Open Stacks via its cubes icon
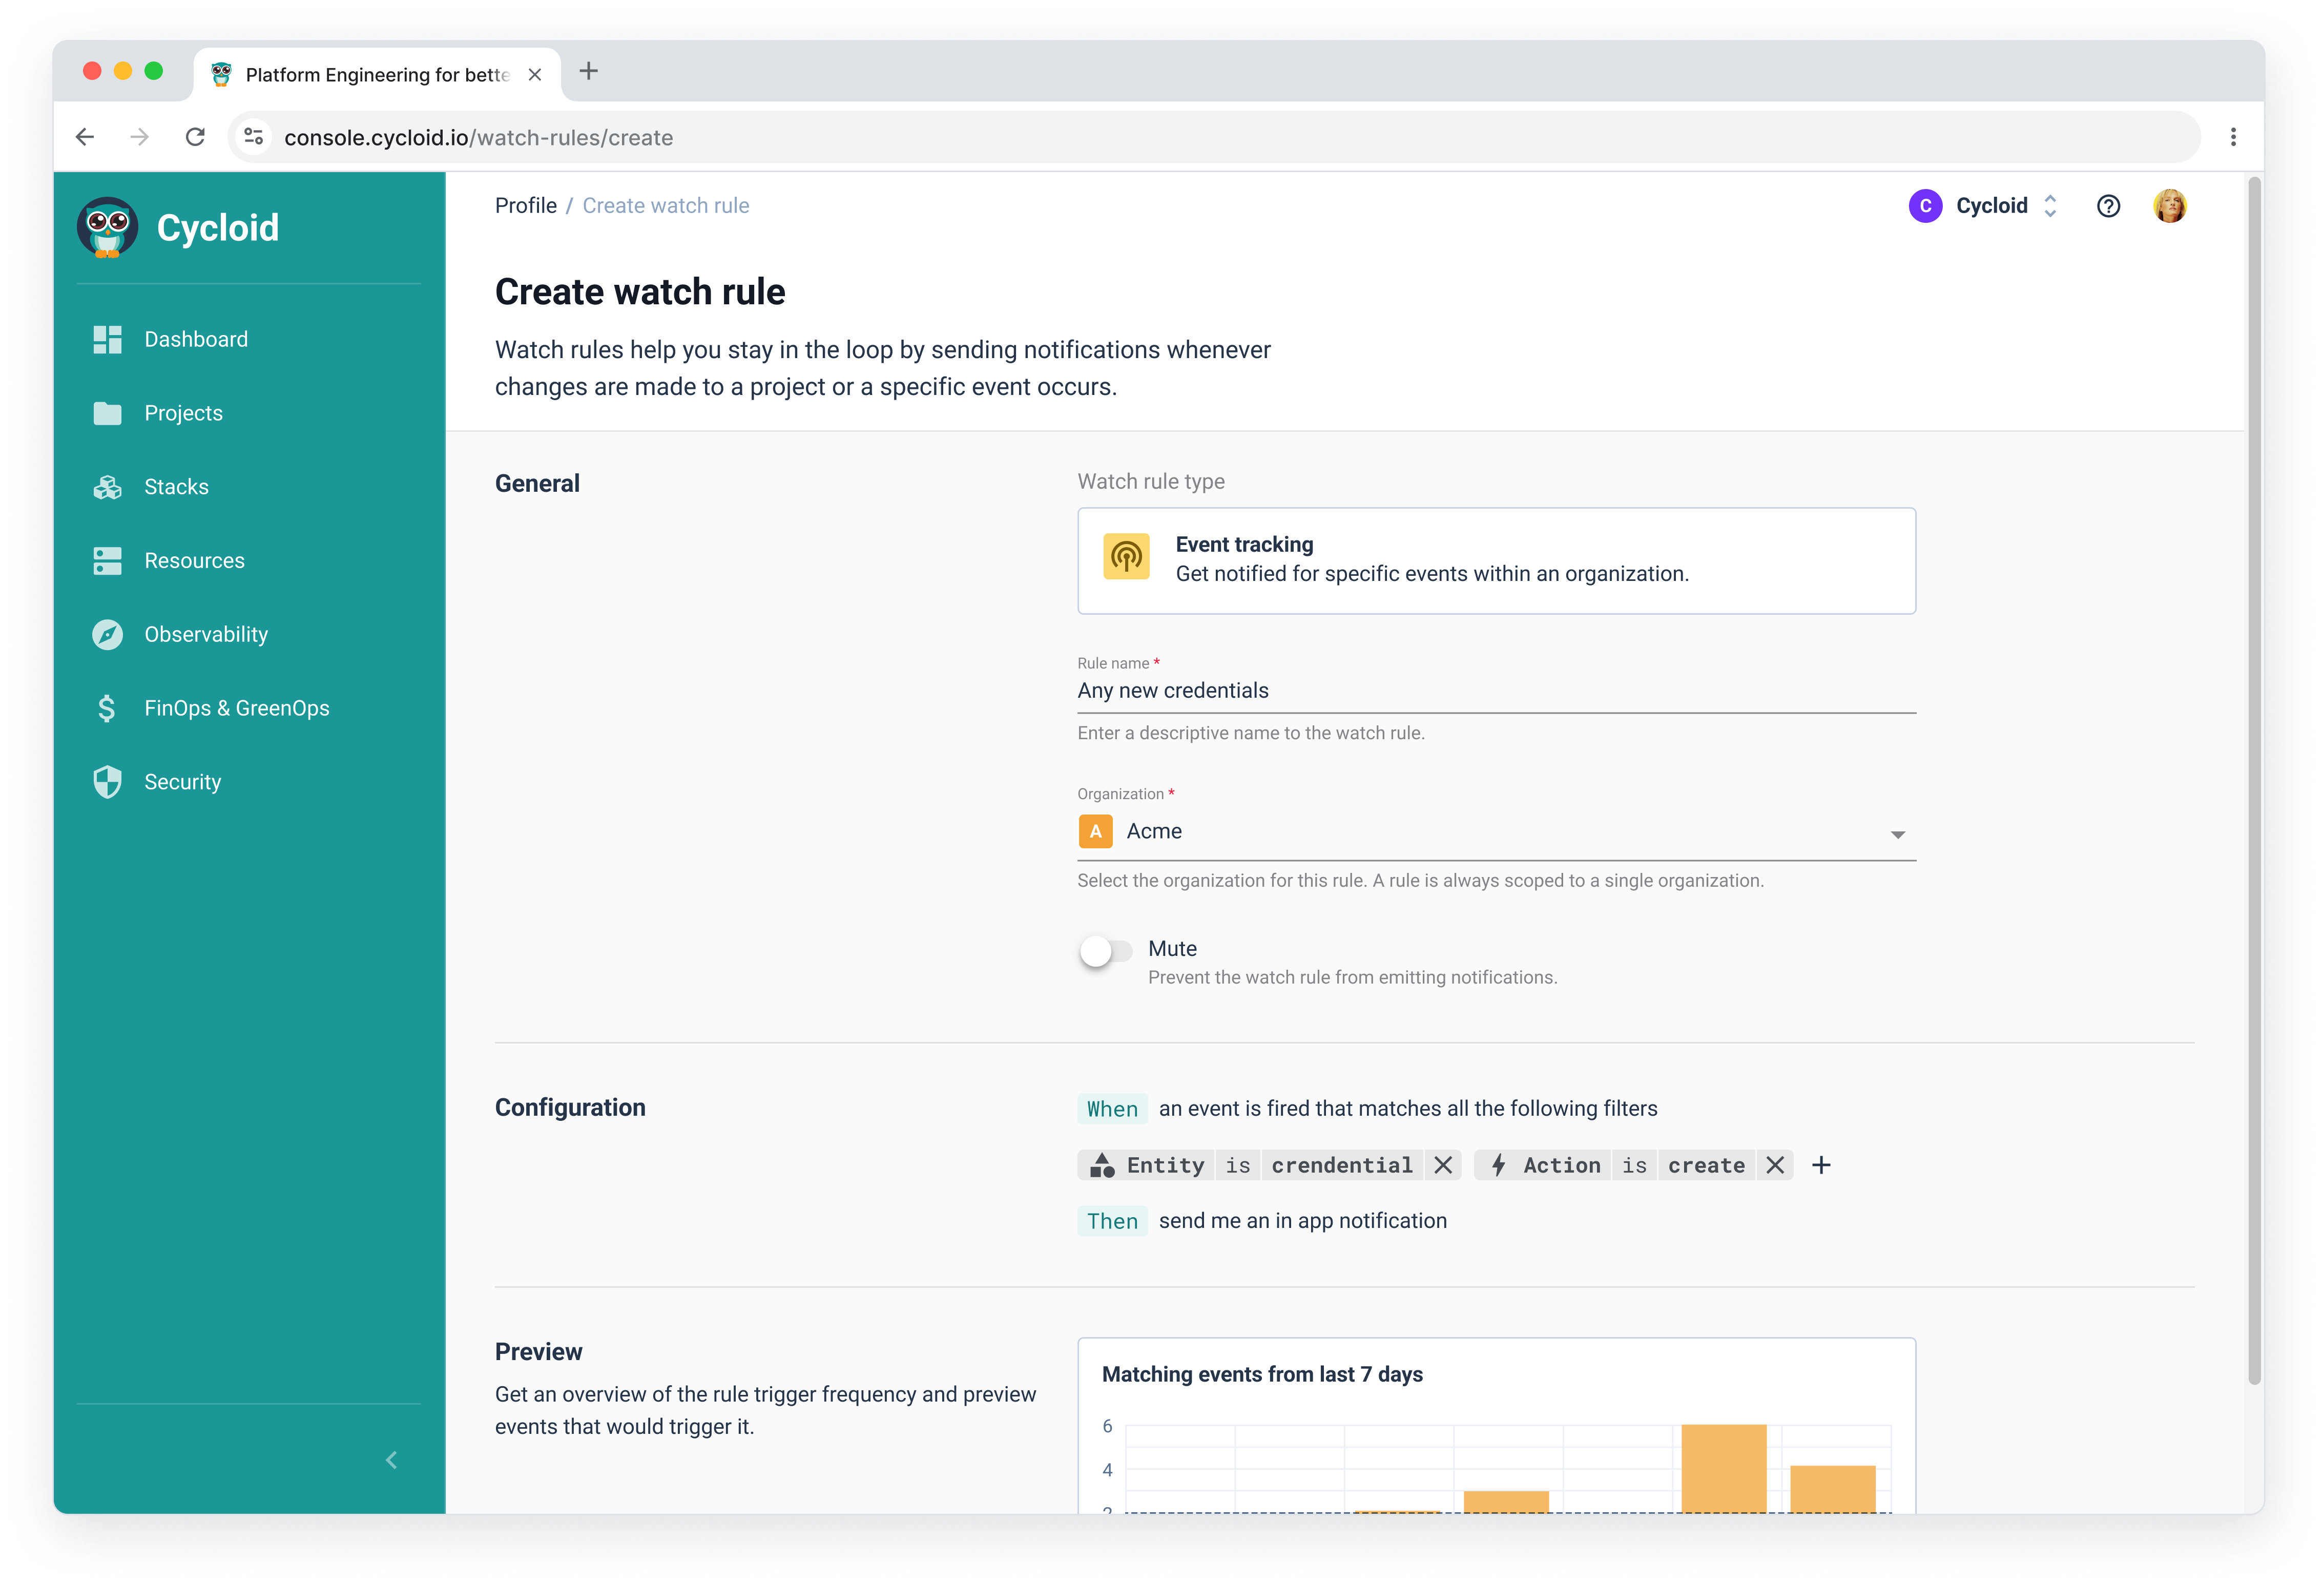 [107, 487]
